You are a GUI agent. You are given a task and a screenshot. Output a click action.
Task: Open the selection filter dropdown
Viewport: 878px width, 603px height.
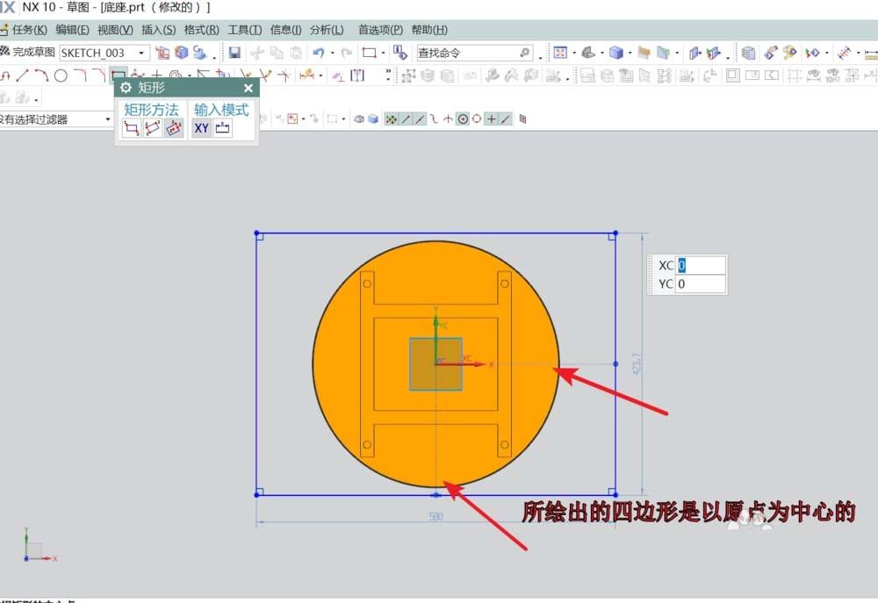coord(107,118)
